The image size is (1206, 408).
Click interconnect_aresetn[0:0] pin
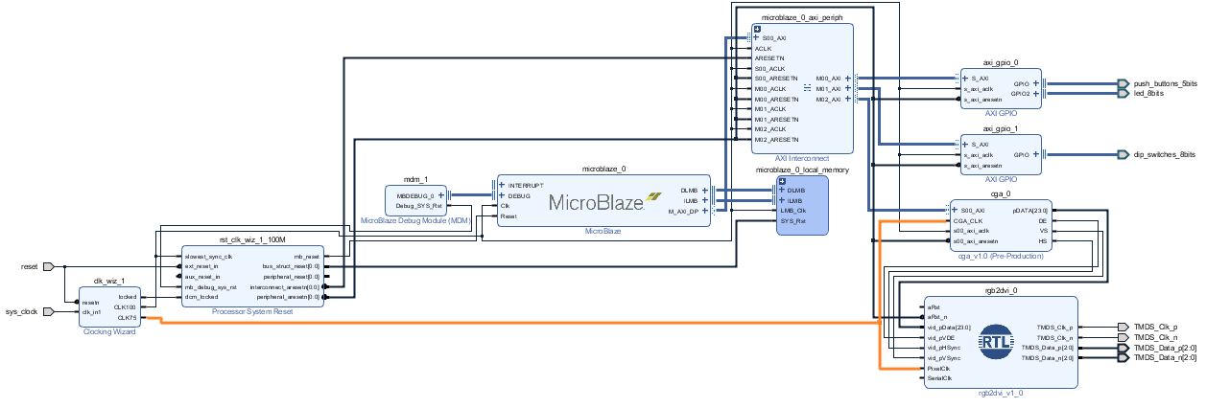[285, 286]
